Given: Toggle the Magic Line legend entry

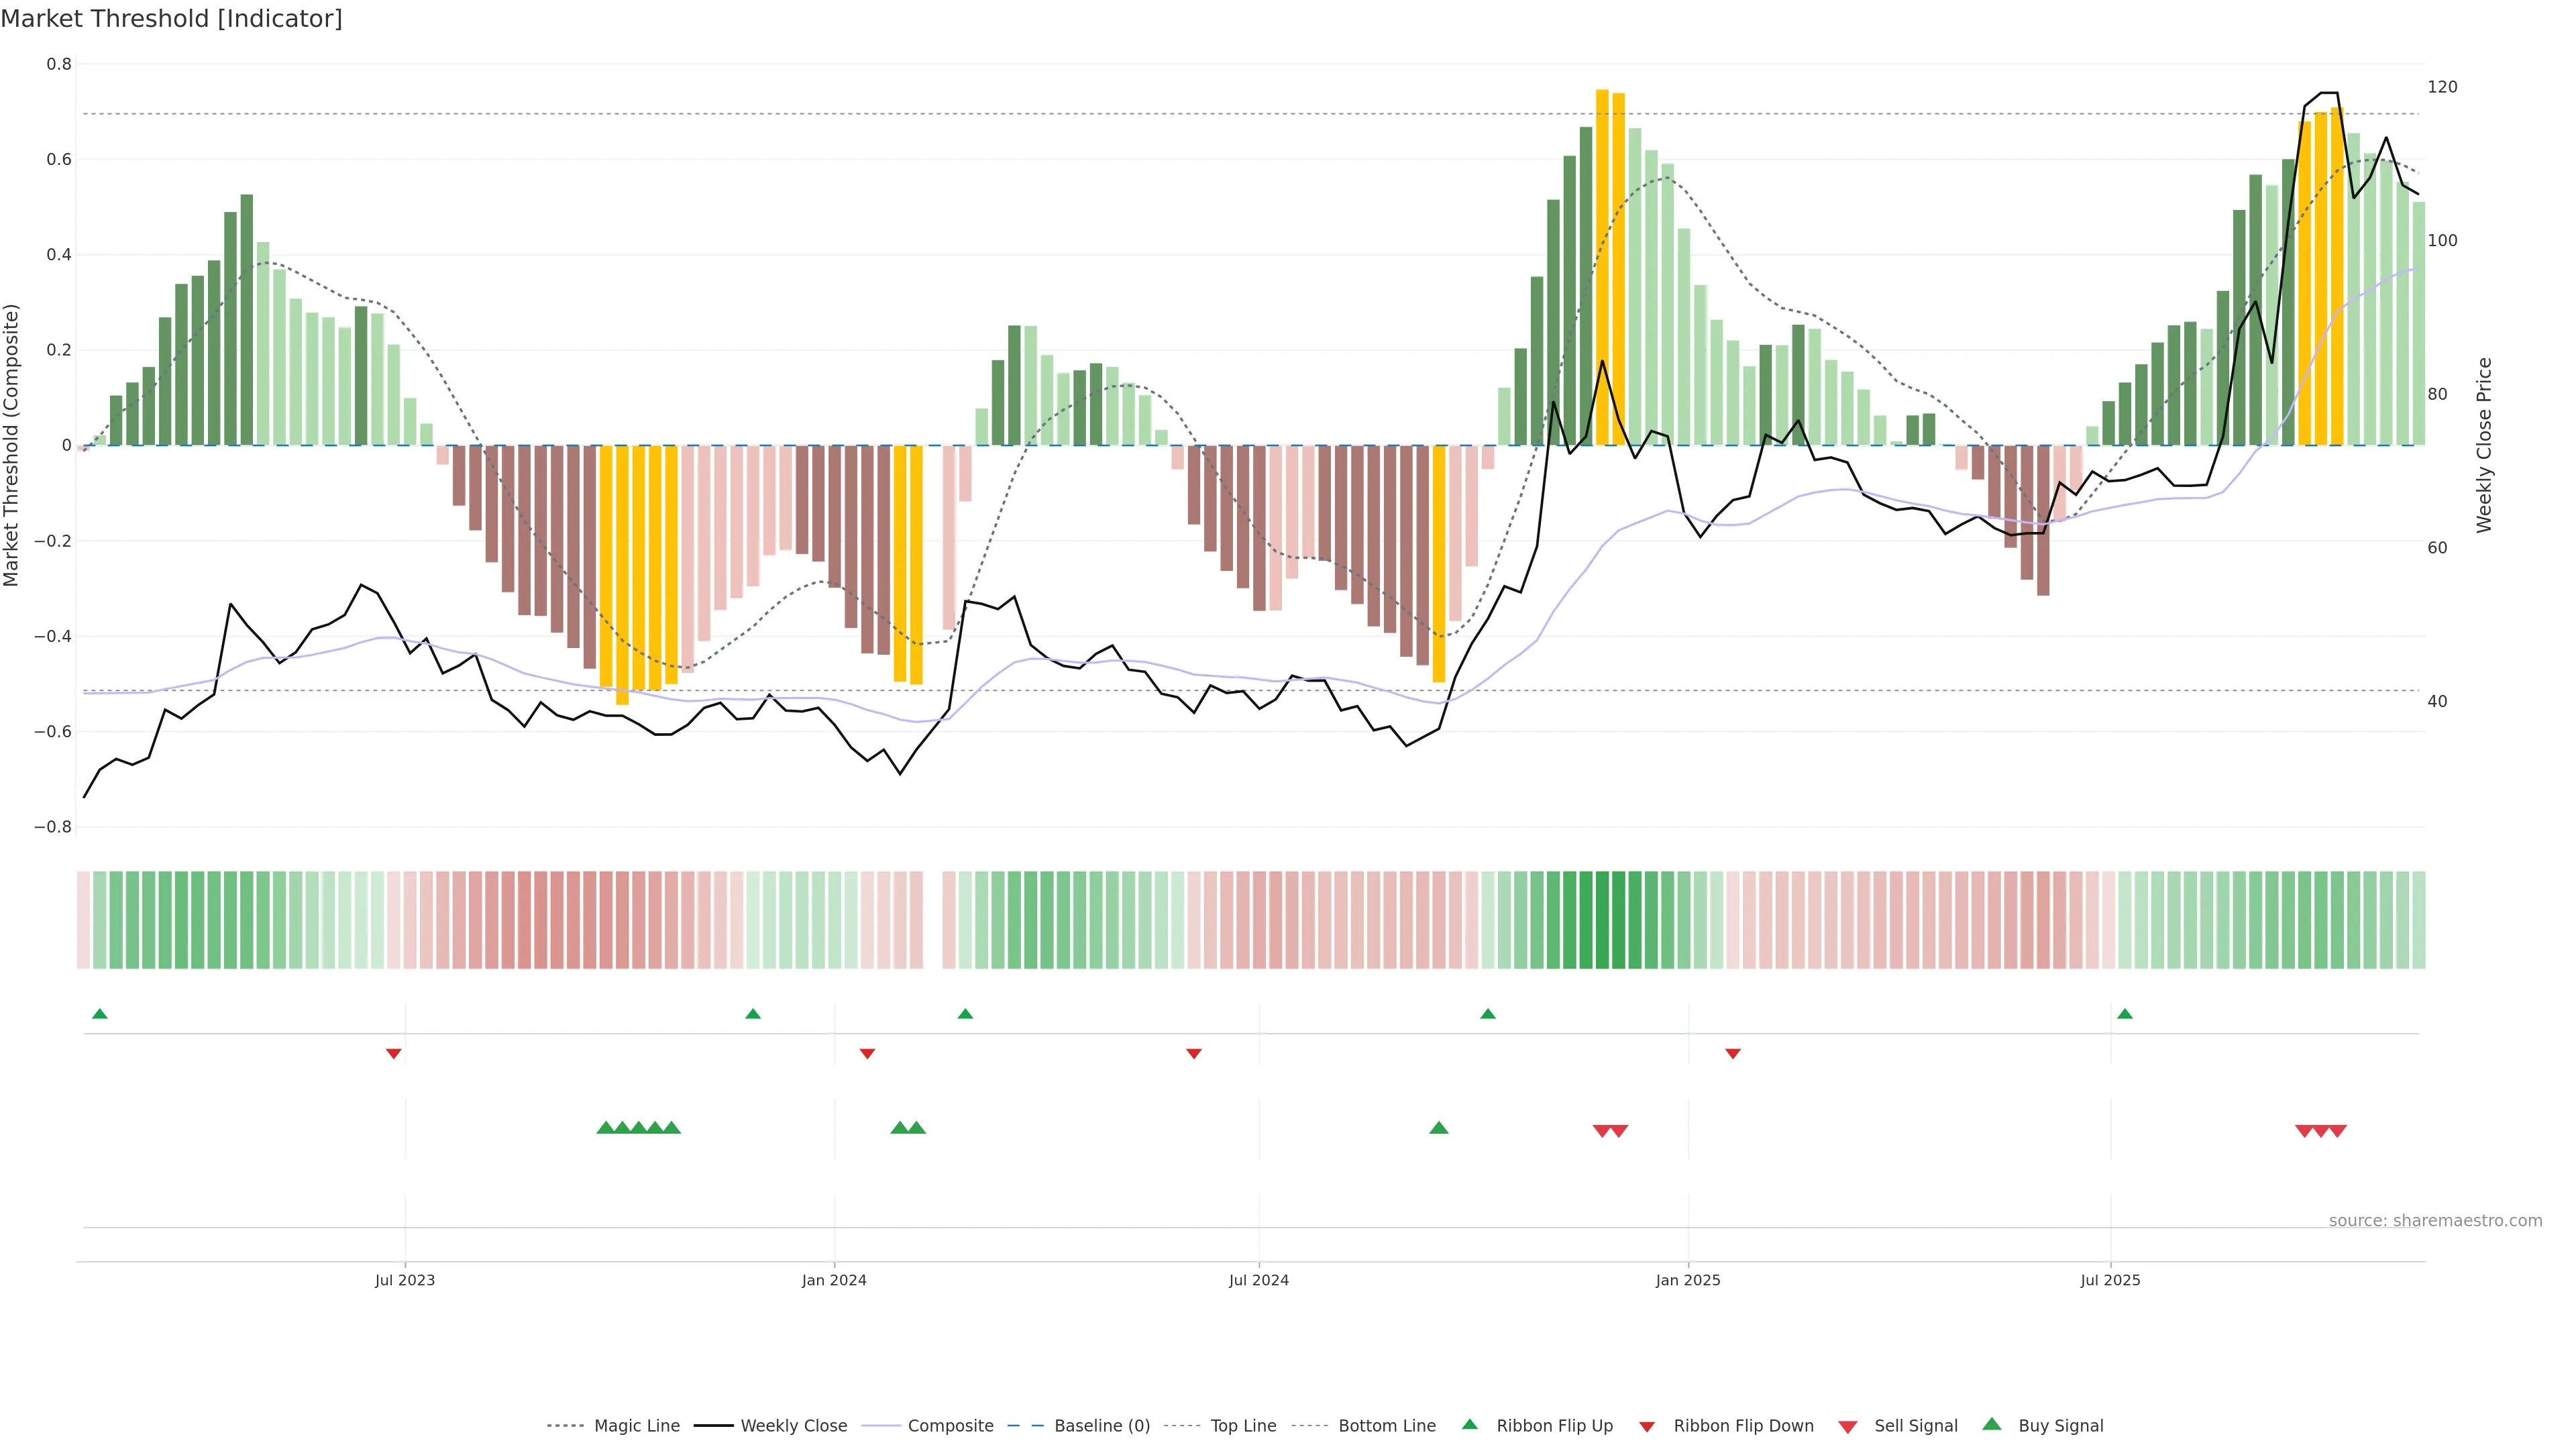Looking at the screenshot, I should (636, 1425).
